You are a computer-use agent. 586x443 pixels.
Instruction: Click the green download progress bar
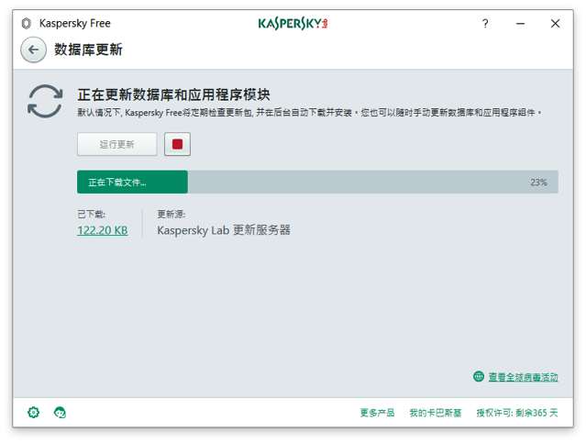click(317, 182)
